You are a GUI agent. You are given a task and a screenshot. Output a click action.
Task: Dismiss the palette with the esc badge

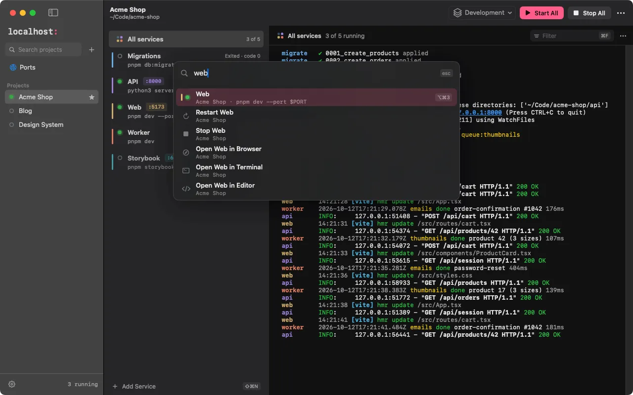(446, 73)
